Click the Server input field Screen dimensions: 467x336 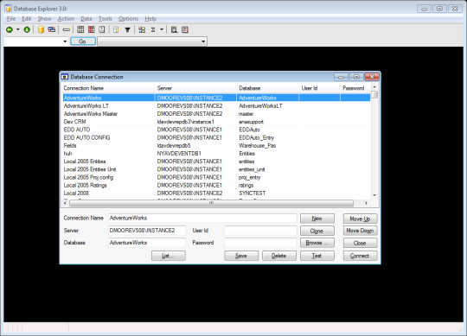click(147, 231)
